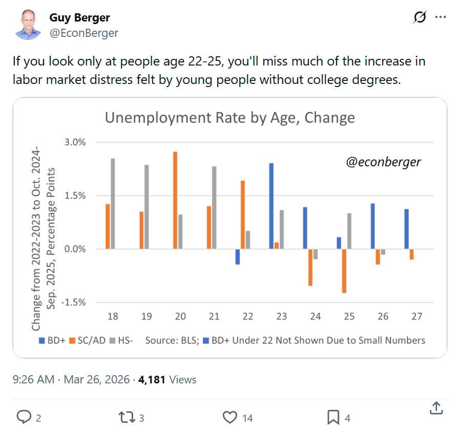
Task: Click the gray HS- legend swatch
Action: (x=112, y=340)
